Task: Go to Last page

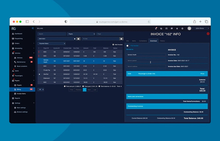Action: pyautogui.click(x=95, y=90)
